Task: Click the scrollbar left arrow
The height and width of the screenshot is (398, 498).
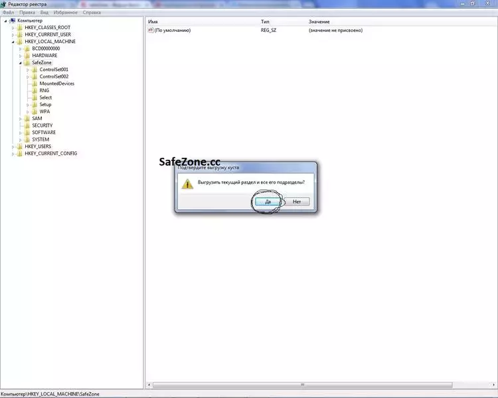Action: pyautogui.click(x=149, y=385)
